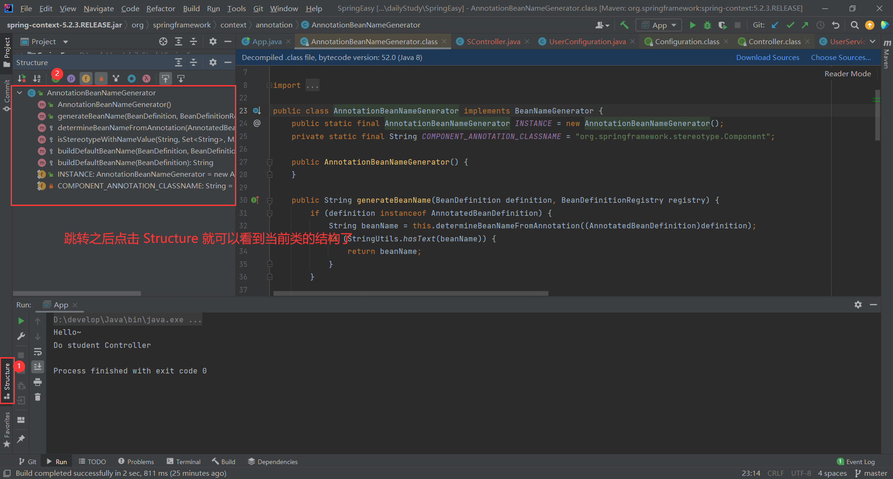Image resolution: width=893 pixels, height=479 pixels.
Task: Toggle show lambdas filter icon
Action: pos(147,79)
